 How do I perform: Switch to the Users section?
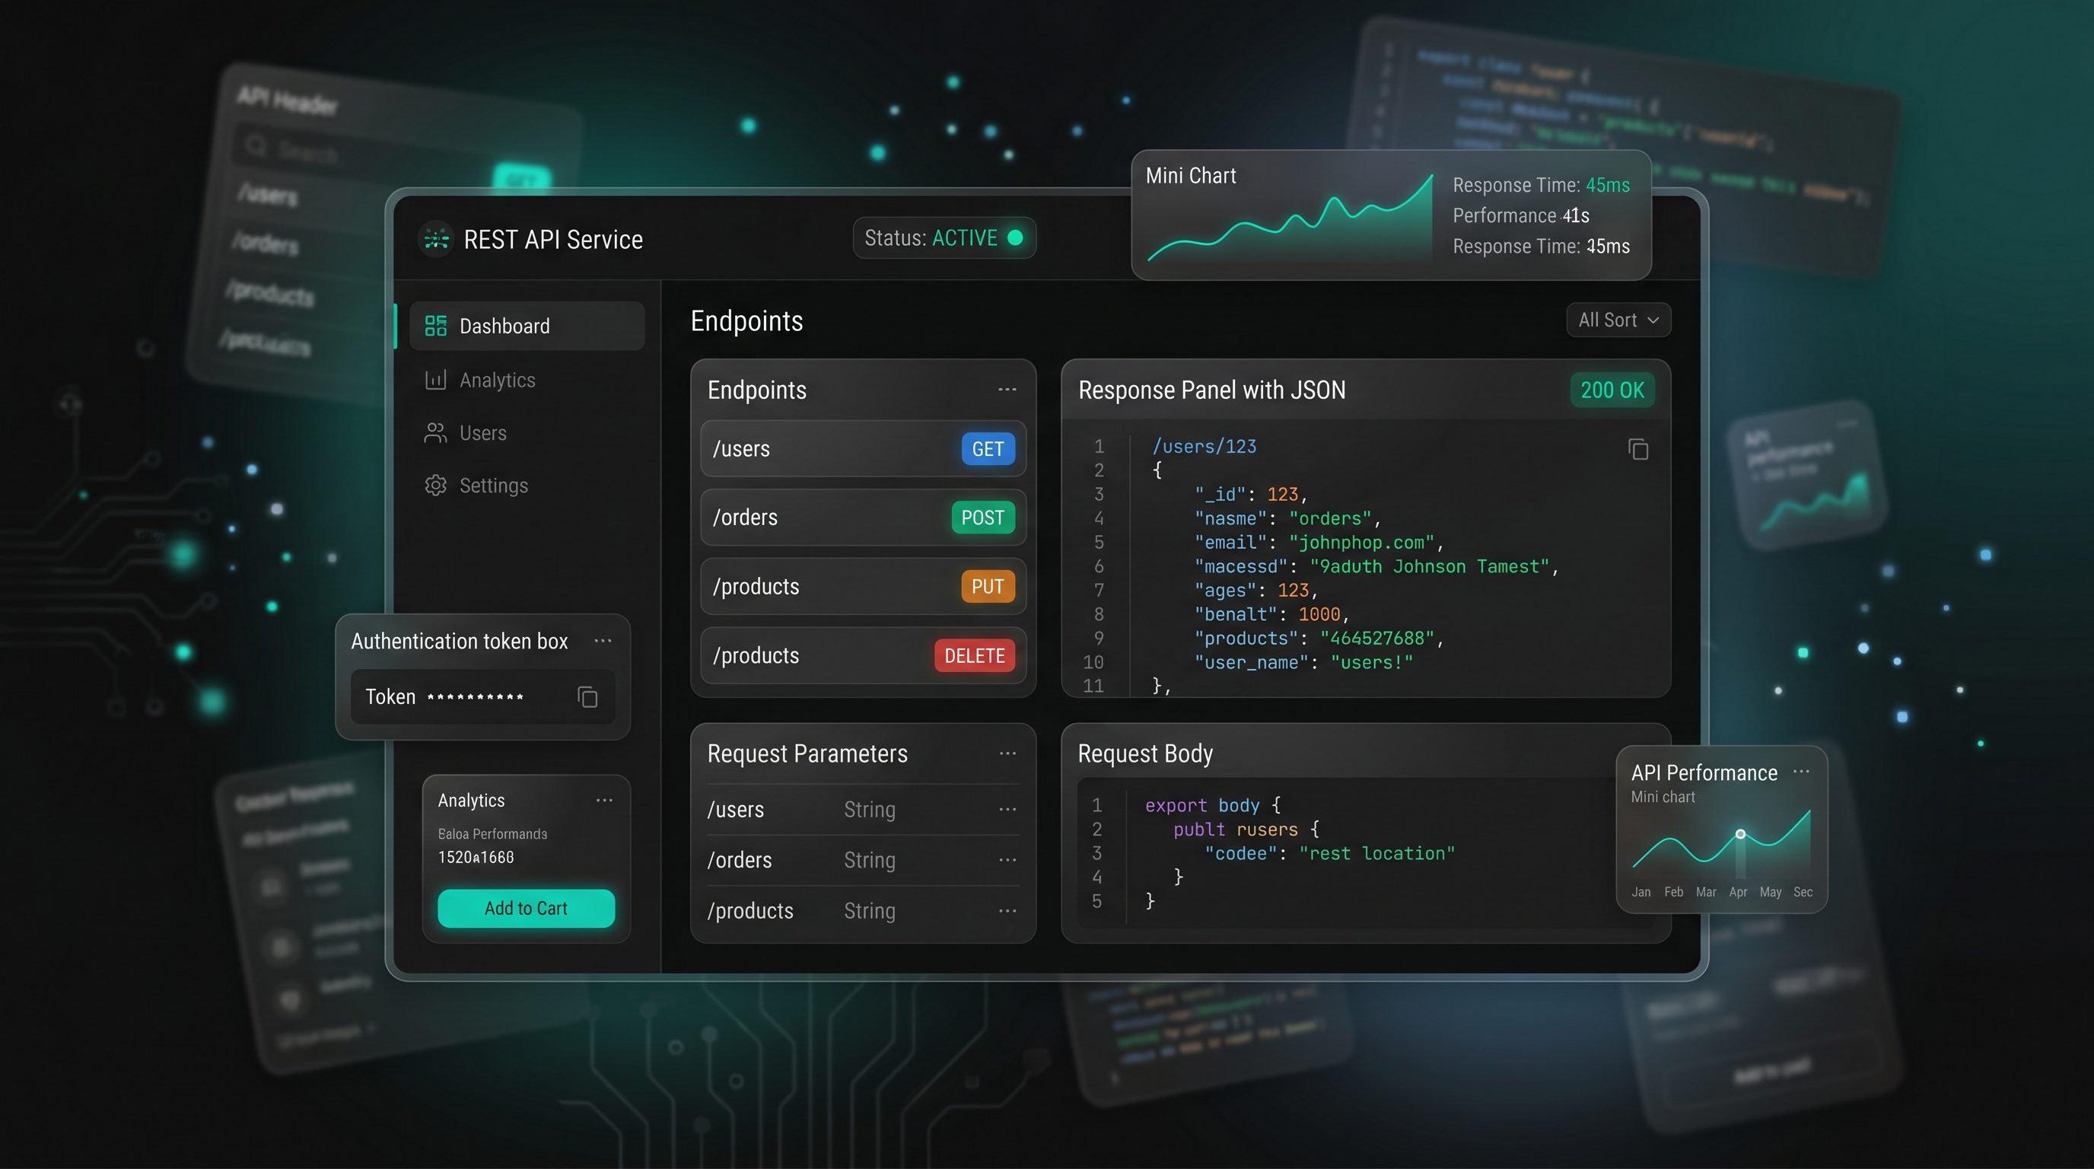click(x=482, y=432)
